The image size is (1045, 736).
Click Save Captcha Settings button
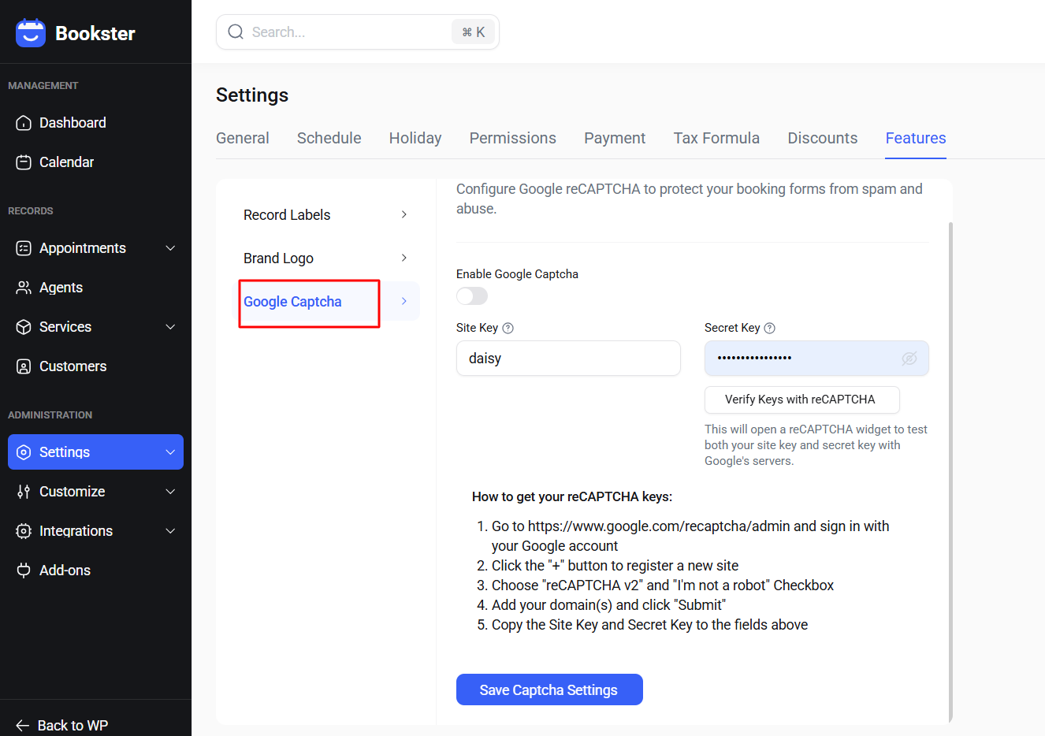[549, 690]
